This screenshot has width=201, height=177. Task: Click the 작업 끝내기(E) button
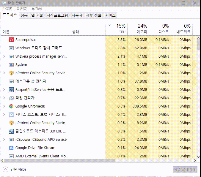pos(185,170)
